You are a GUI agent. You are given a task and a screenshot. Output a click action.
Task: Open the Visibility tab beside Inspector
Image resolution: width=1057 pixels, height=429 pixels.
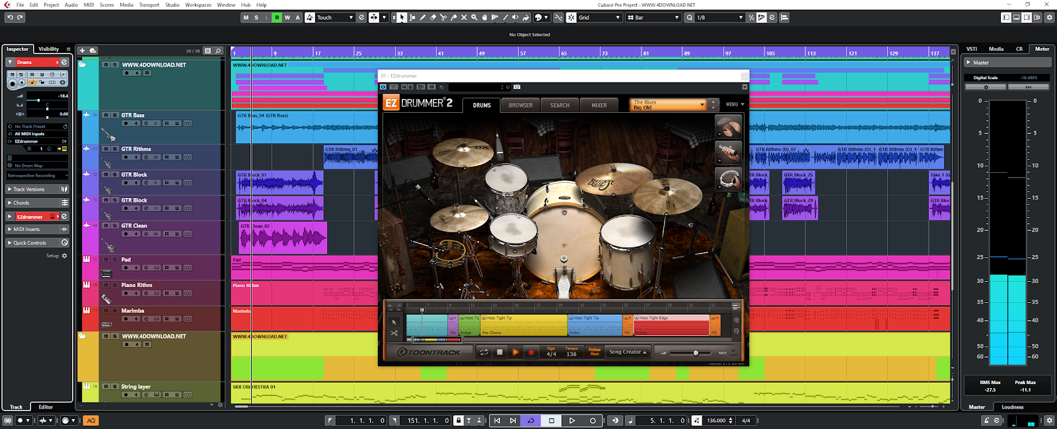48,49
